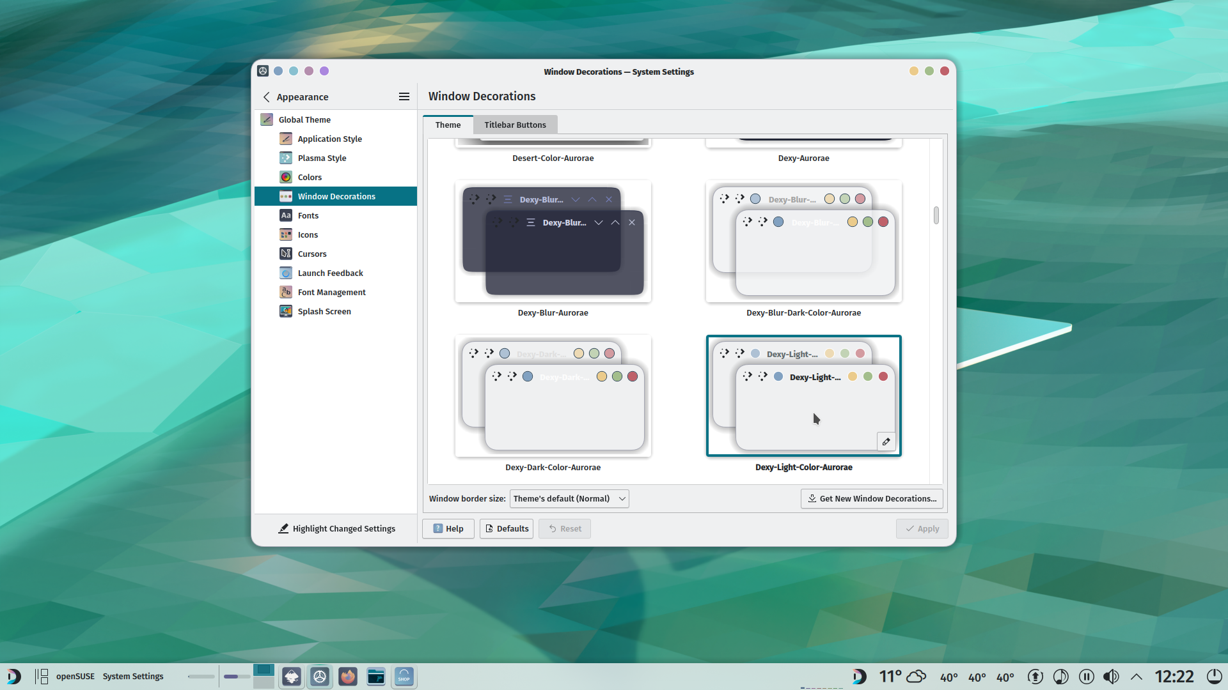Screen dimensions: 1228x690
Task: Open the volume control tray icon
Action: point(1111,676)
